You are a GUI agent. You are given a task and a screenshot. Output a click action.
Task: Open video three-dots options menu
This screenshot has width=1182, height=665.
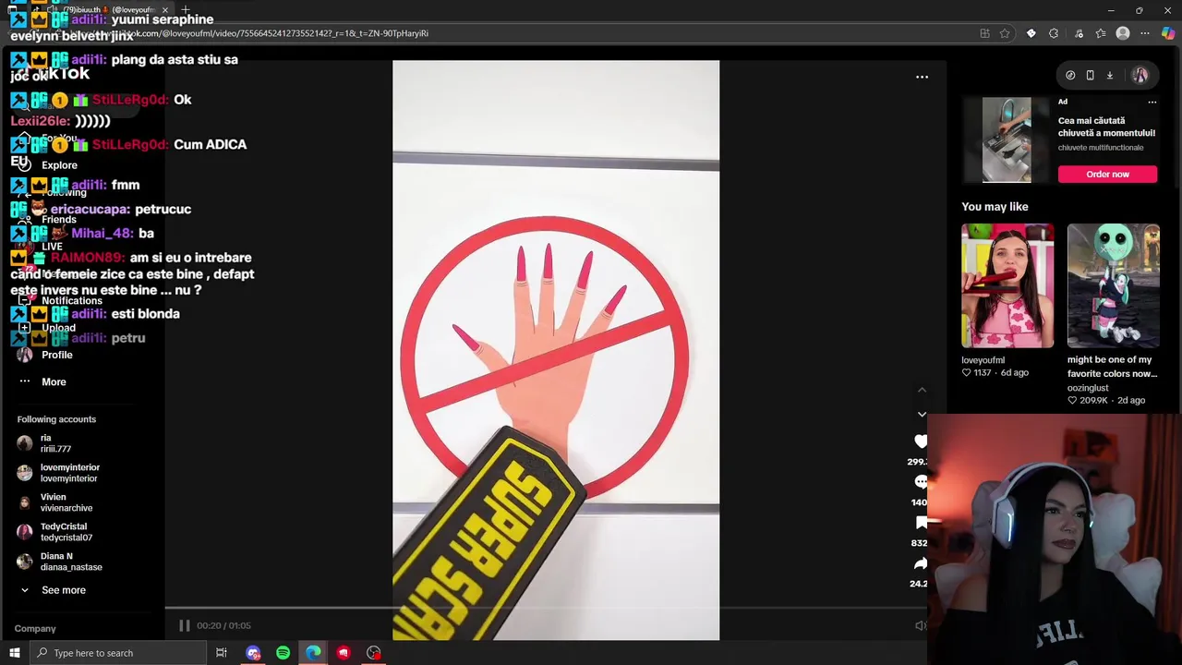click(922, 77)
